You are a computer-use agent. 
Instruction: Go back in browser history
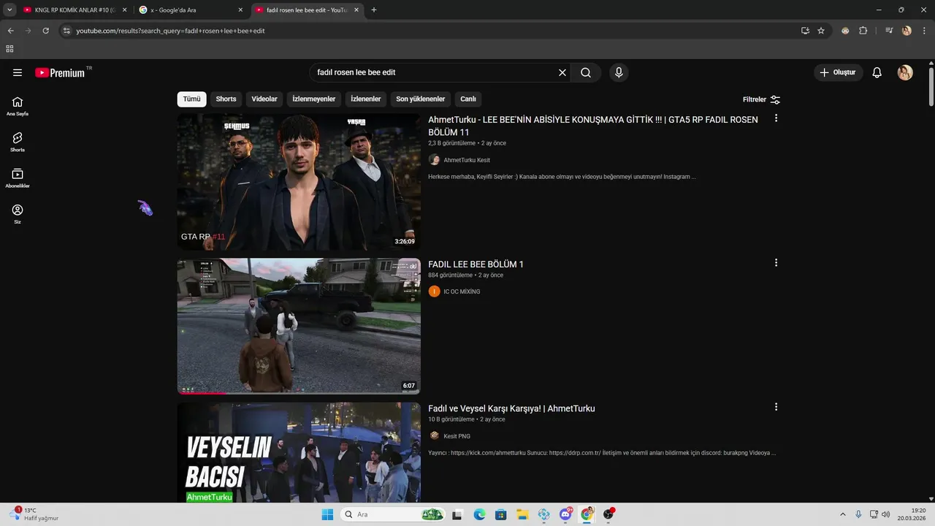(10, 31)
